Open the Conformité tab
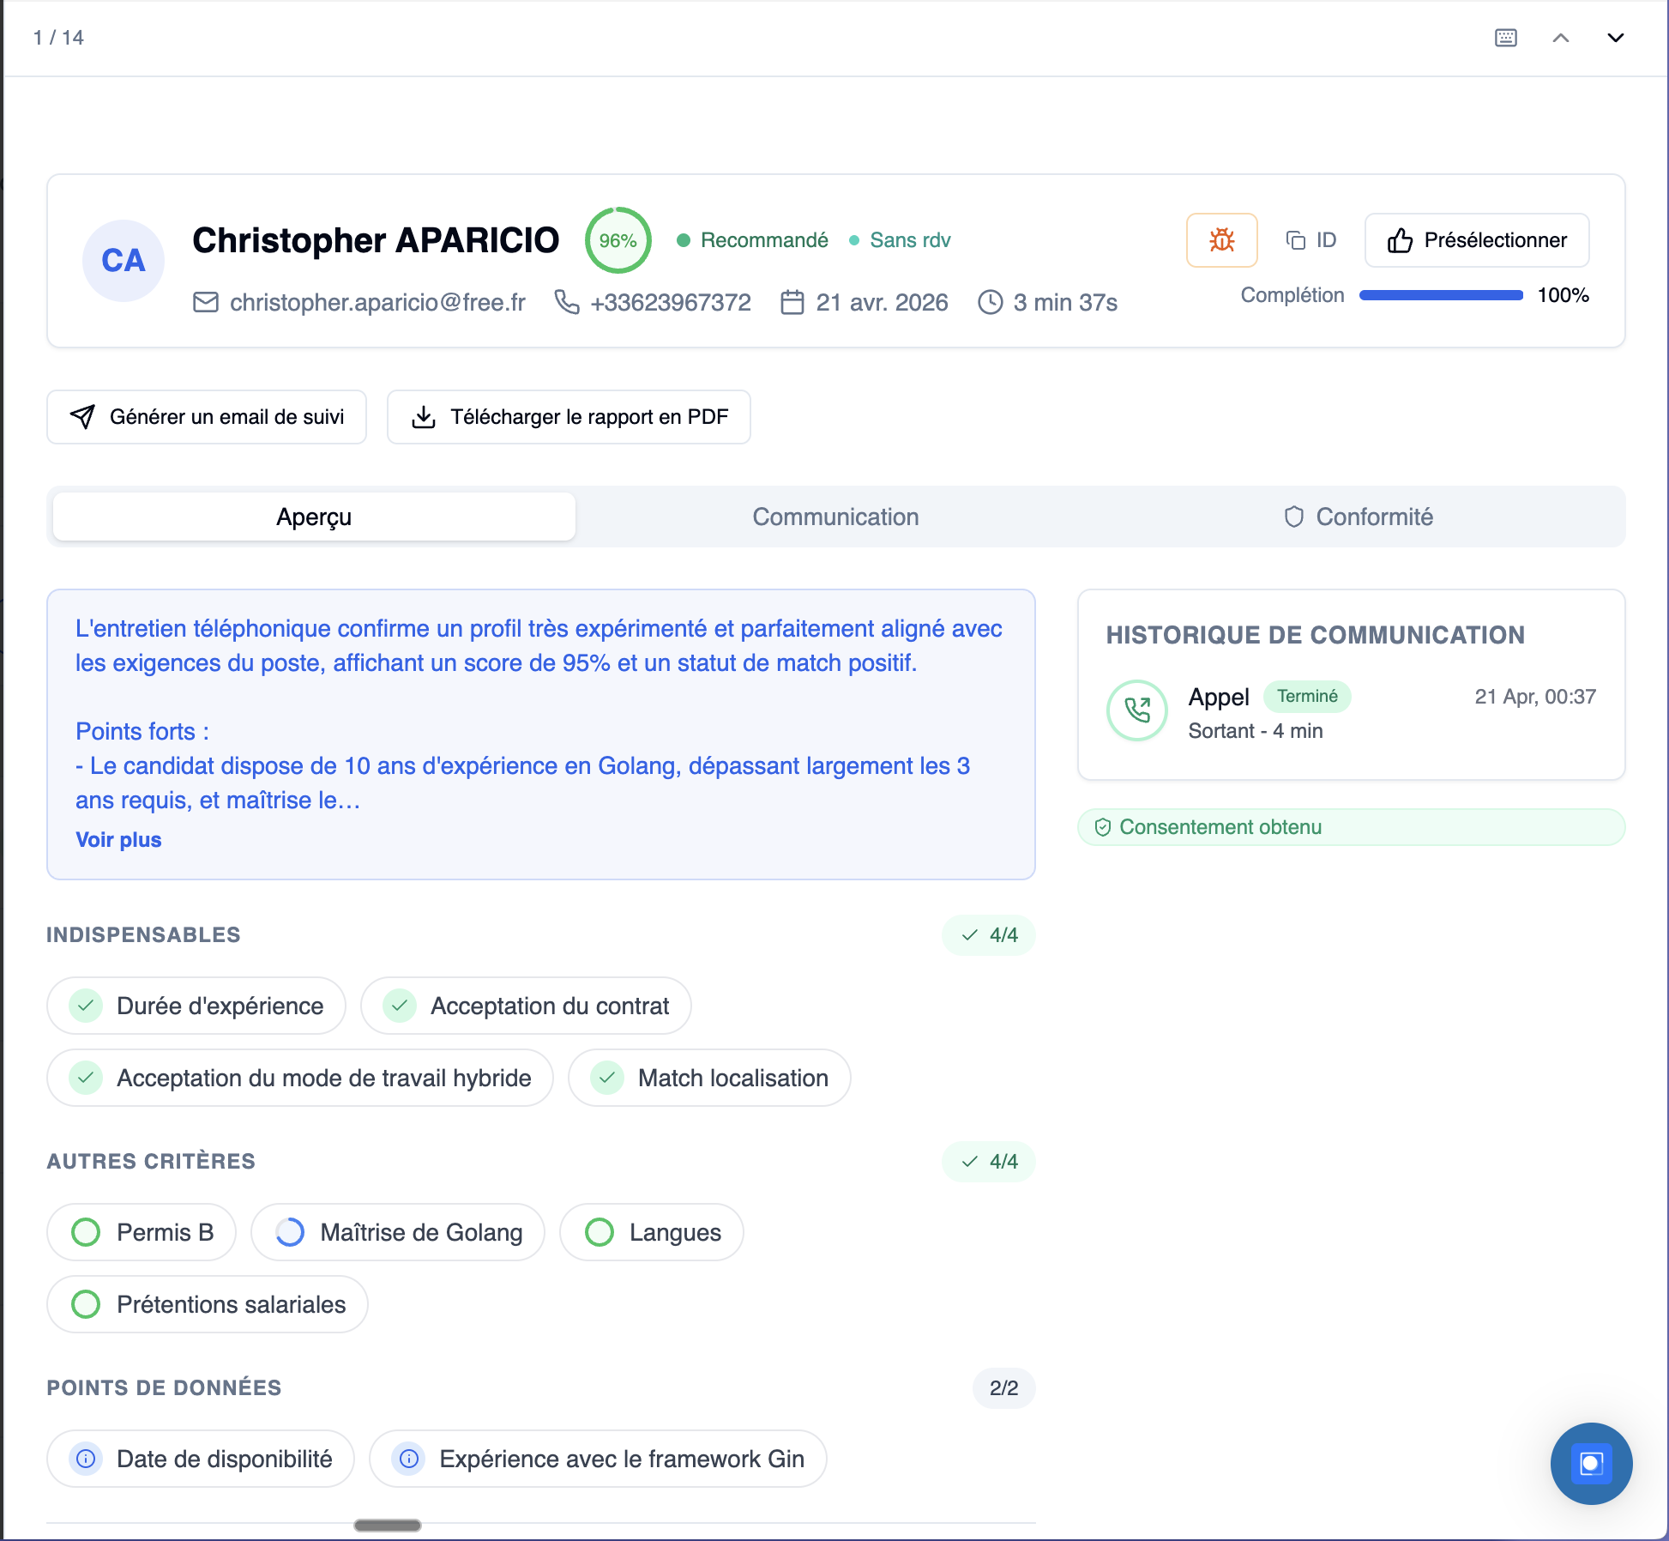The height and width of the screenshot is (1541, 1669). point(1359,517)
